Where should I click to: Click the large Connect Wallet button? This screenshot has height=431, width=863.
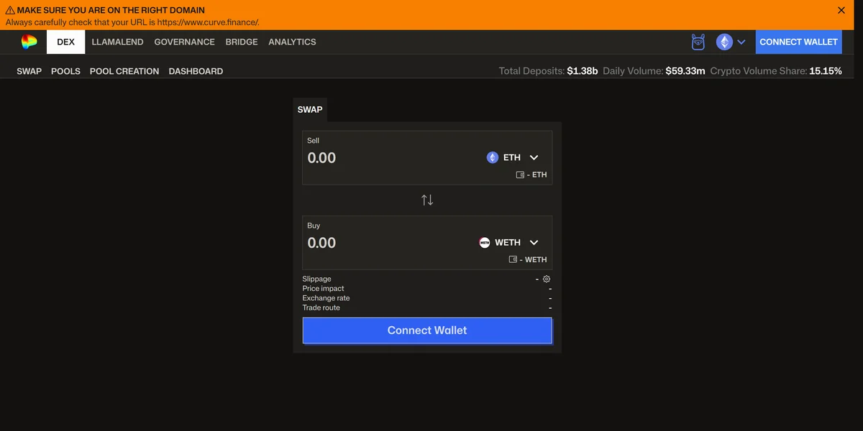tap(427, 330)
